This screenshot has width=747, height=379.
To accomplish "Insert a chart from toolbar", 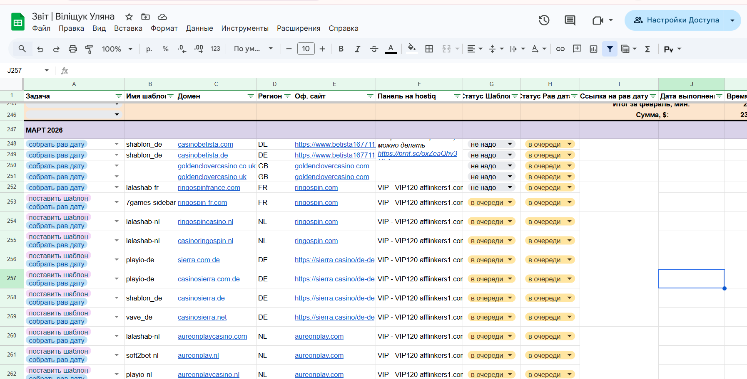I will (593, 49).
